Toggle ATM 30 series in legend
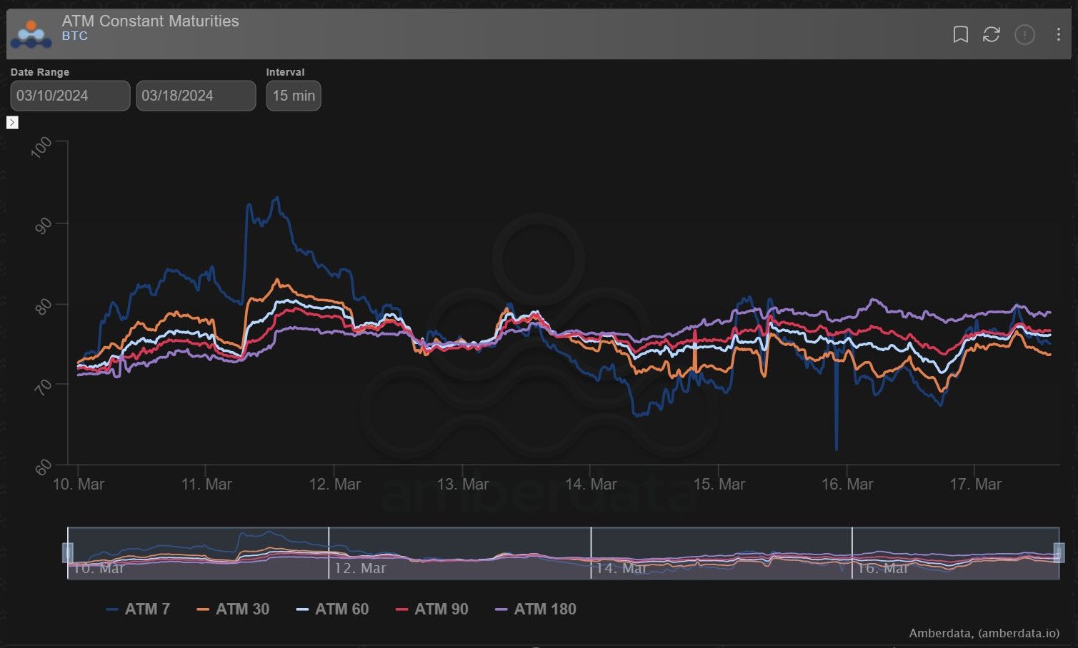This screenshot has width=1078, height=648. click(x=234, y=609)
